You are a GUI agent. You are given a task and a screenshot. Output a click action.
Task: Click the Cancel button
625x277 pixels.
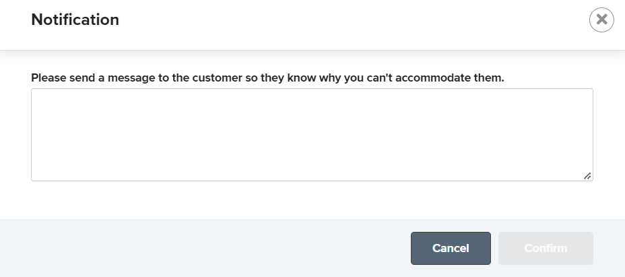[451, 248]
